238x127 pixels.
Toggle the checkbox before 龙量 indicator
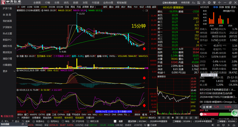point(18,56)
